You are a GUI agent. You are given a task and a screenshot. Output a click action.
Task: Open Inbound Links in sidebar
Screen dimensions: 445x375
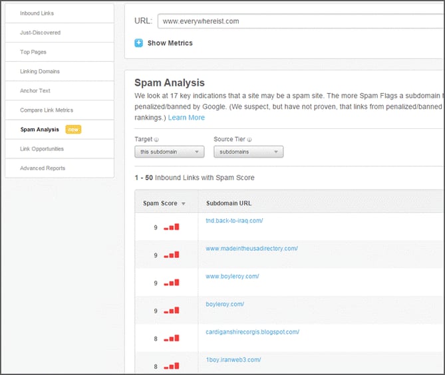(60, 13)
